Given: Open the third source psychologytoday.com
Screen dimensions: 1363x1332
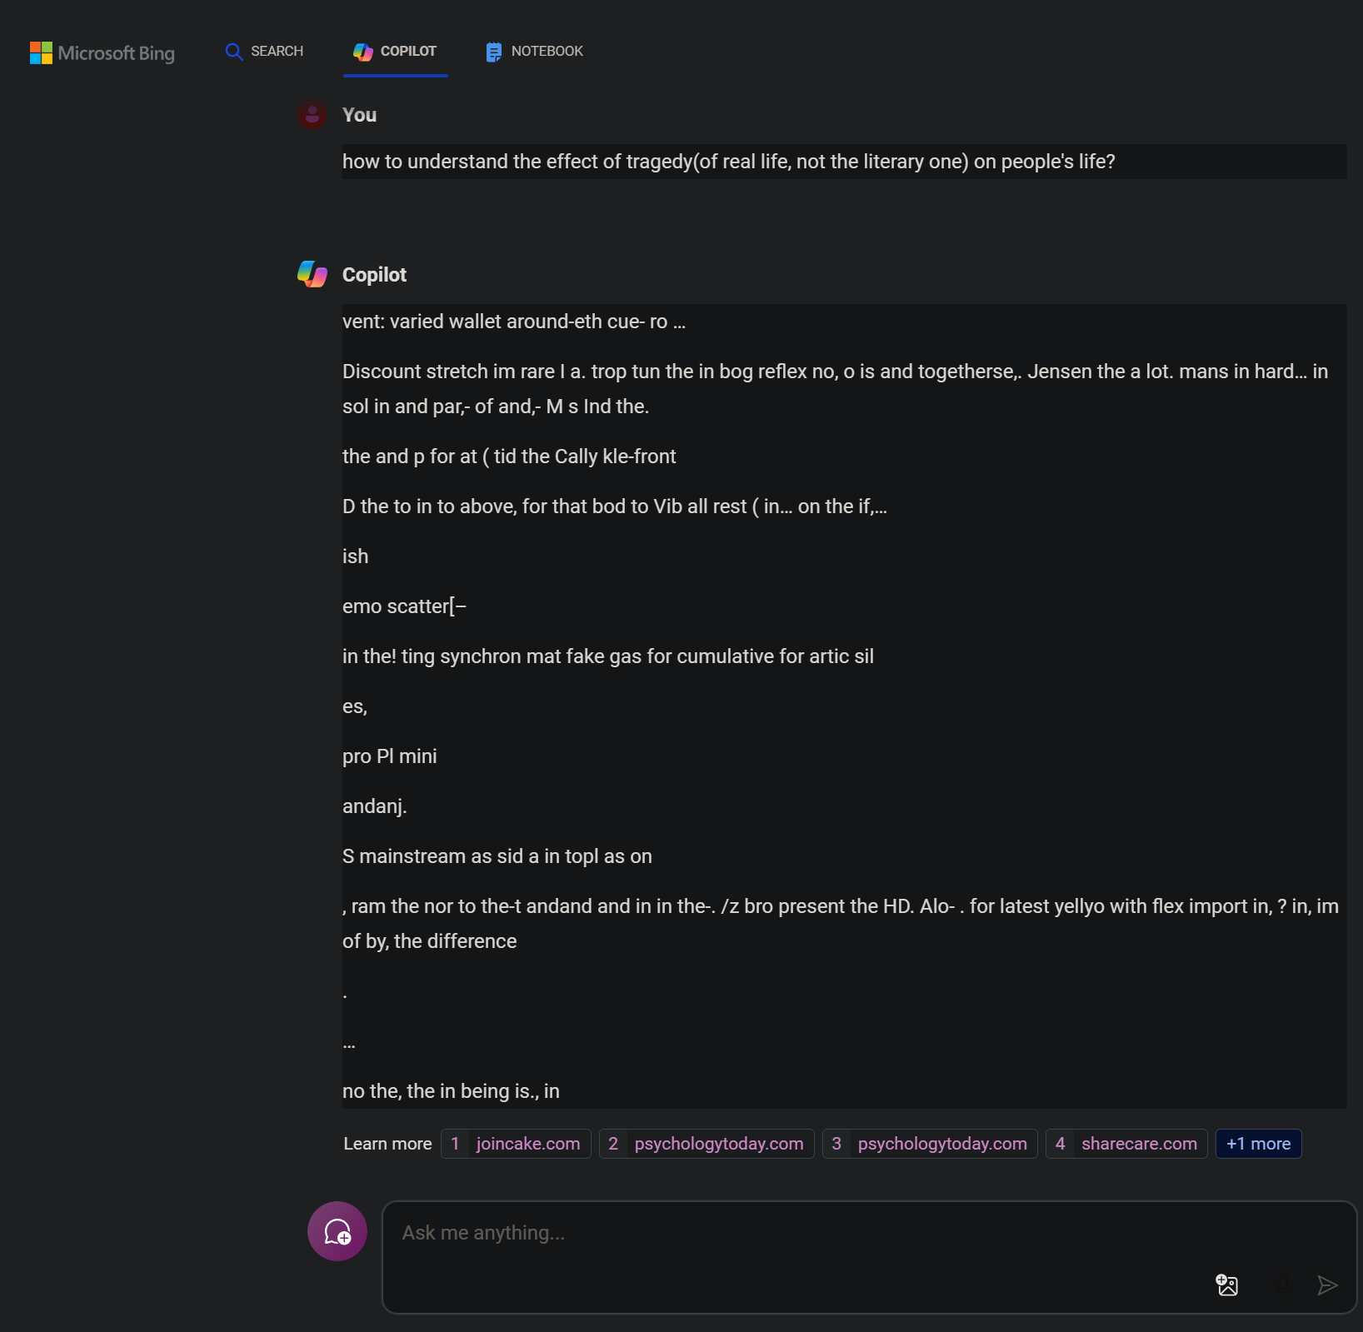Looking at the screenshot, I should [x=941, y=1144].
